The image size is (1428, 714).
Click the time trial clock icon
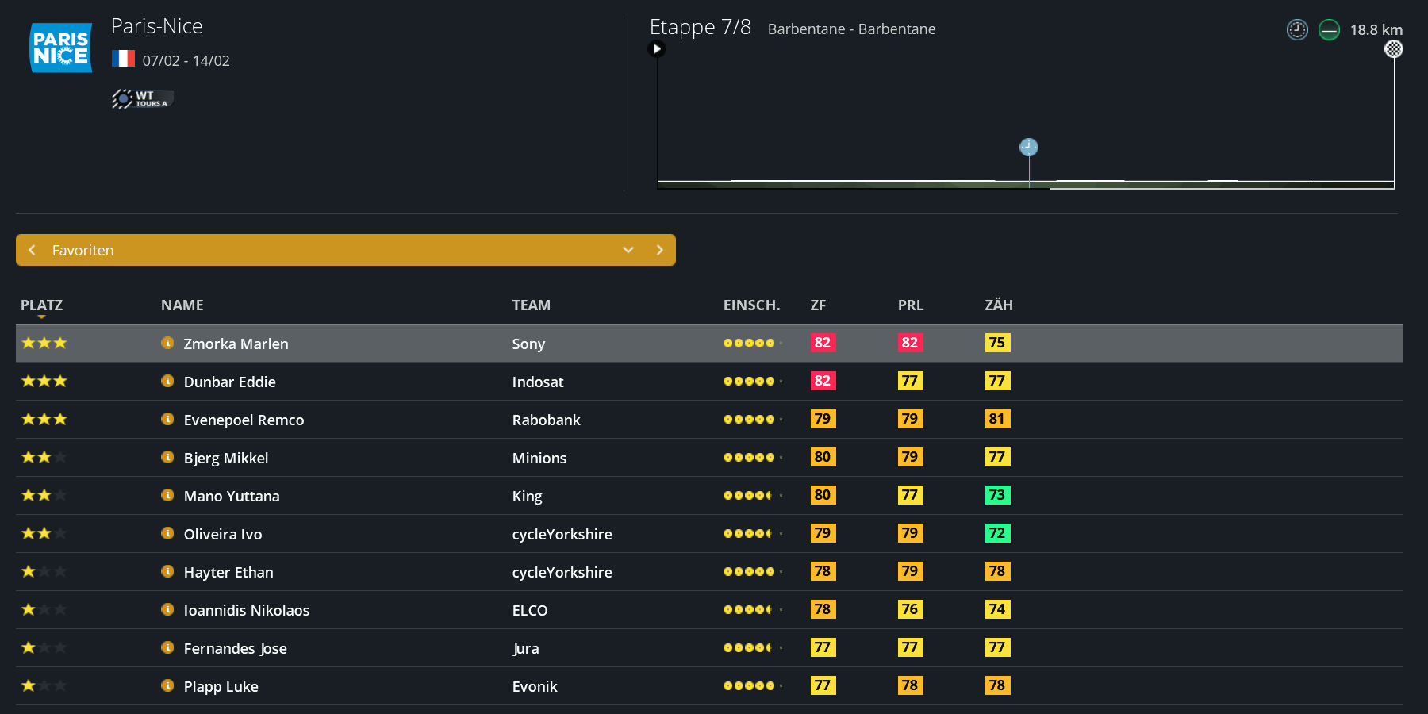(1297, 30)
